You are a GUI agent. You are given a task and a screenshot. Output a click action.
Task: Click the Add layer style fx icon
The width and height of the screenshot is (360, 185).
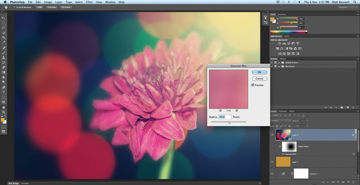coord(328,182)
